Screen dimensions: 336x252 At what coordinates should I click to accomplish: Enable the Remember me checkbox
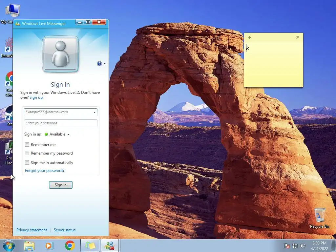click(x=27, y=145)
